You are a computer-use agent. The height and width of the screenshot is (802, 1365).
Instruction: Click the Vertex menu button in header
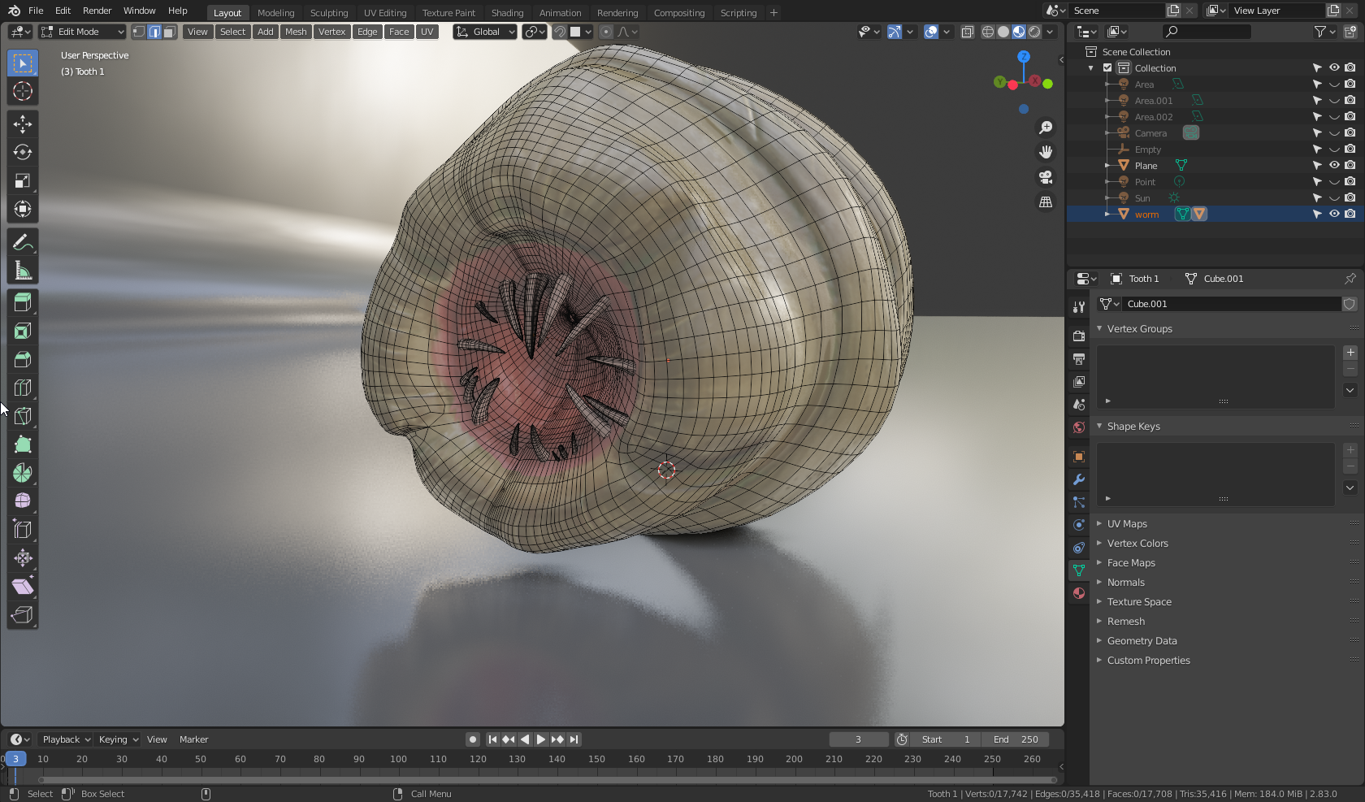[331, 32]
